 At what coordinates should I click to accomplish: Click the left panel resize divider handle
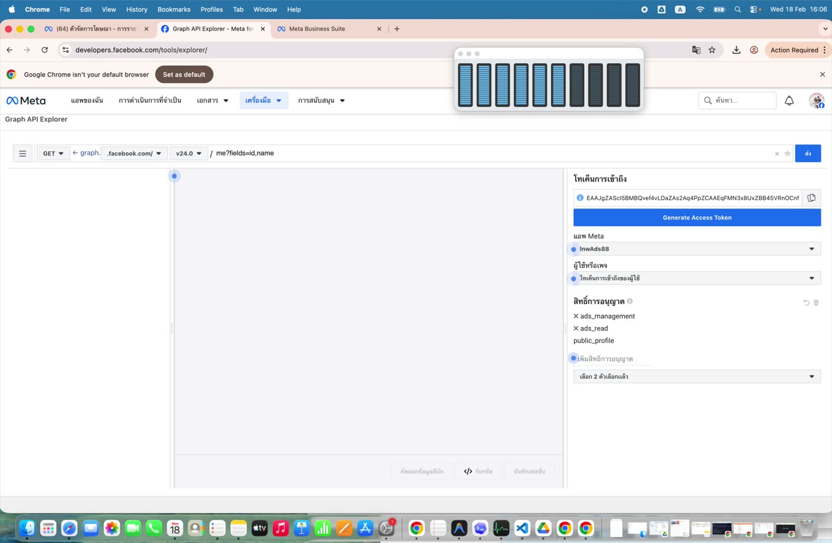[x=172, y=328]
